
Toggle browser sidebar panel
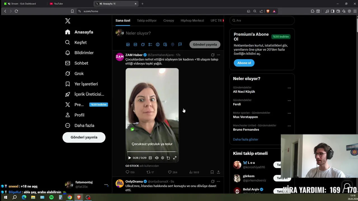click(333, 11)
